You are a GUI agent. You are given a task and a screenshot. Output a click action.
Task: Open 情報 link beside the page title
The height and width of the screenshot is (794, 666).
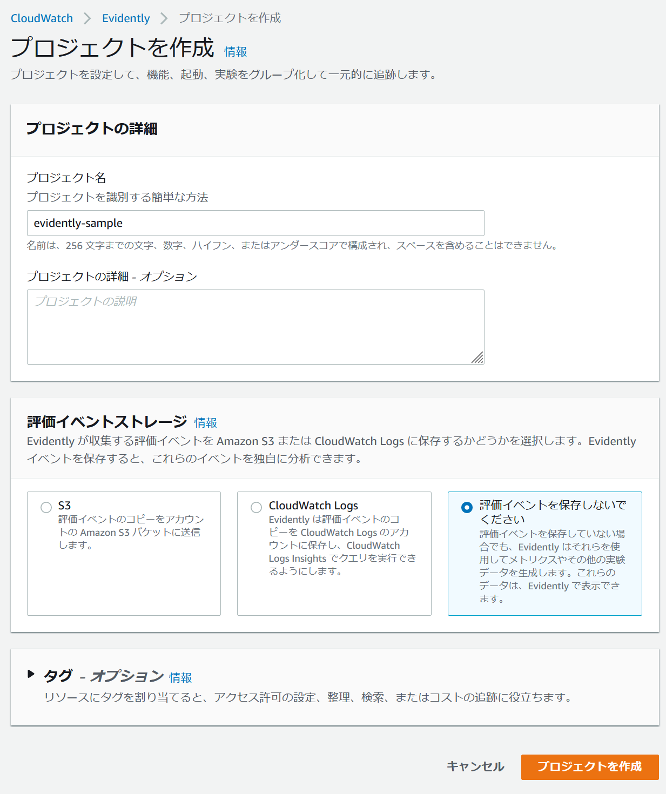pyautogui.click(x=236, y=52)
